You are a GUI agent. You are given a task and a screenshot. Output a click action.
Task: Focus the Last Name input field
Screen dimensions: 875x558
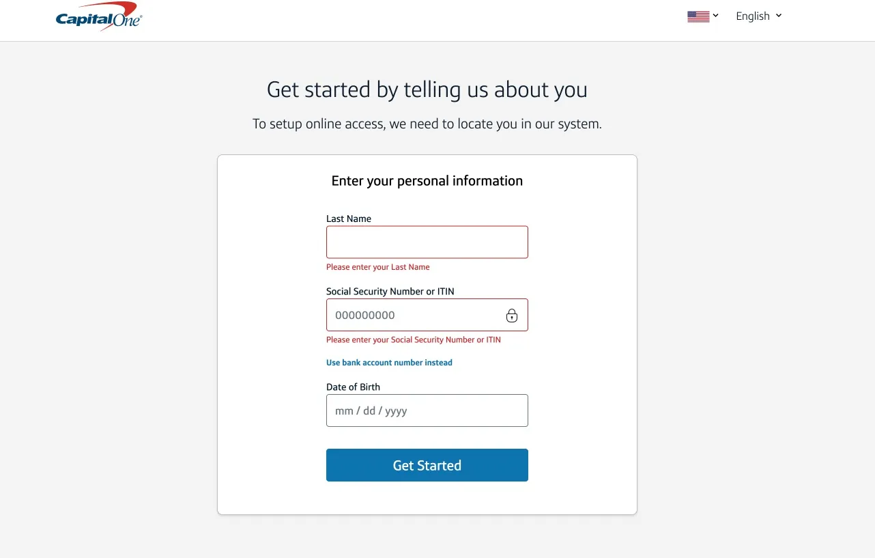tap(427, 242)
